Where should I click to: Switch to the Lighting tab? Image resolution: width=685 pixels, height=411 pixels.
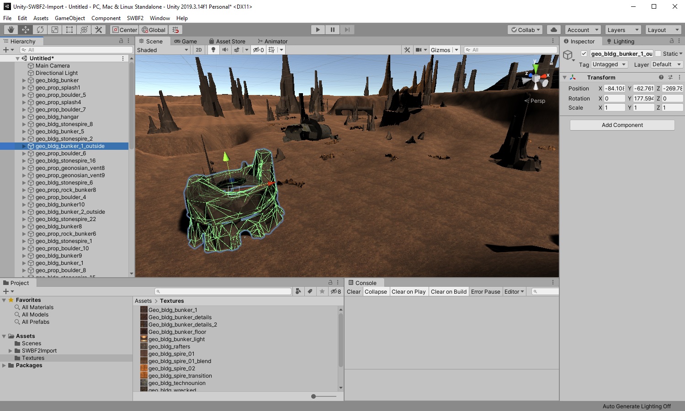coord(621,41)
